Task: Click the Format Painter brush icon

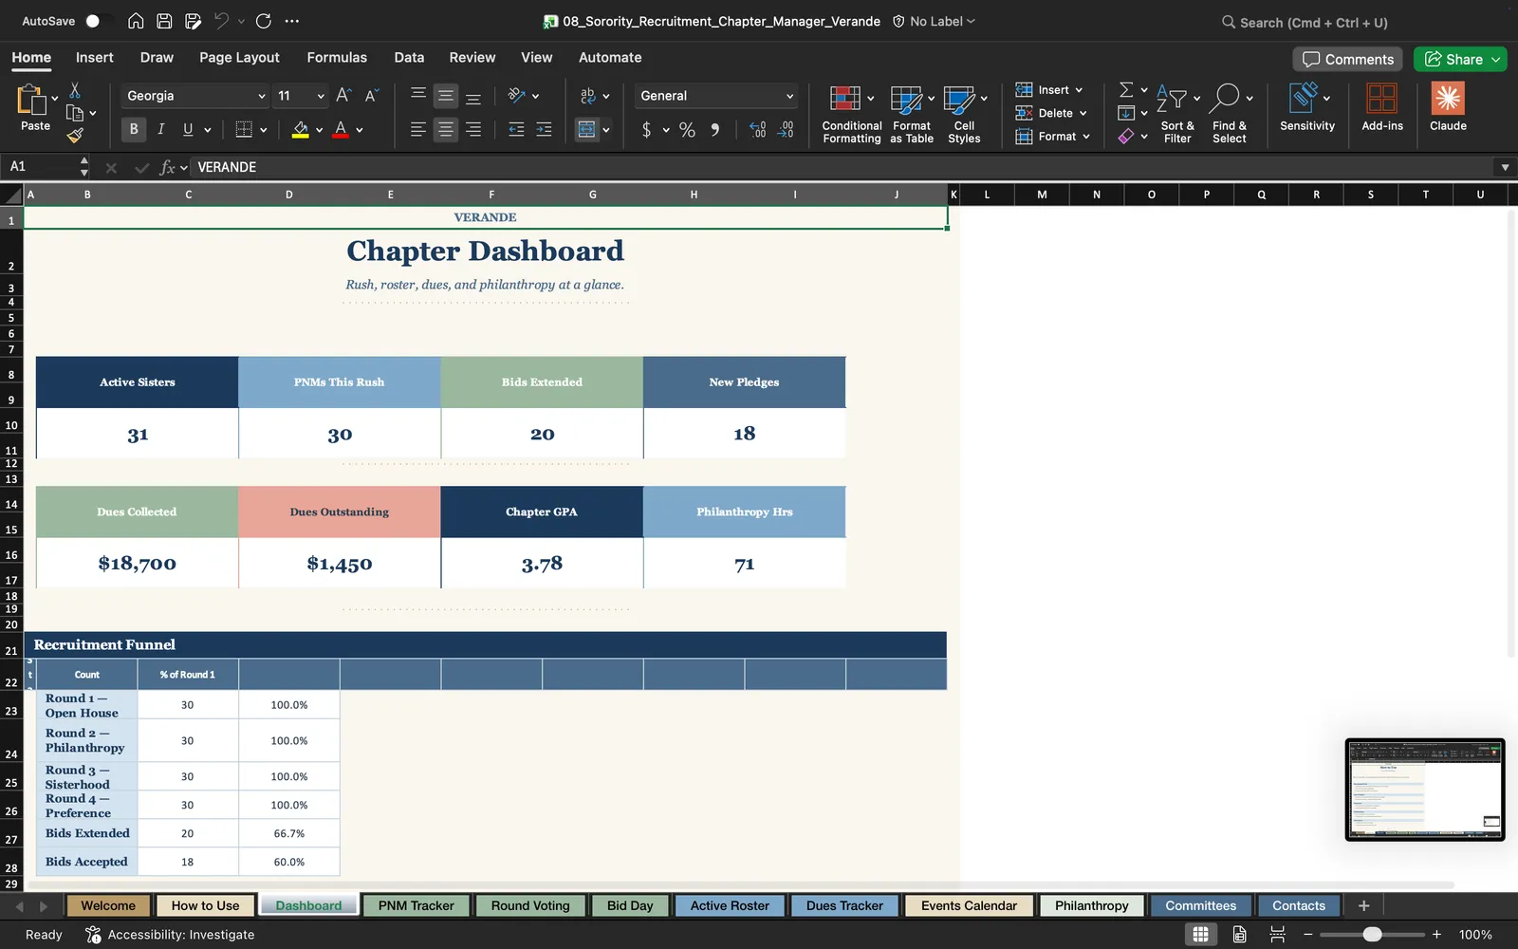Action: 75,136
